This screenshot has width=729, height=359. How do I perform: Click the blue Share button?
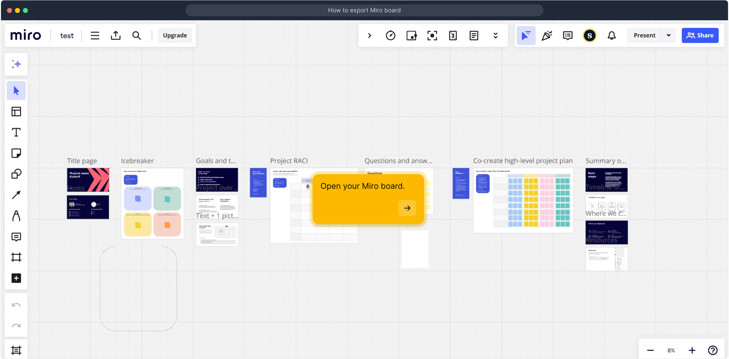[x=700, y=36]
